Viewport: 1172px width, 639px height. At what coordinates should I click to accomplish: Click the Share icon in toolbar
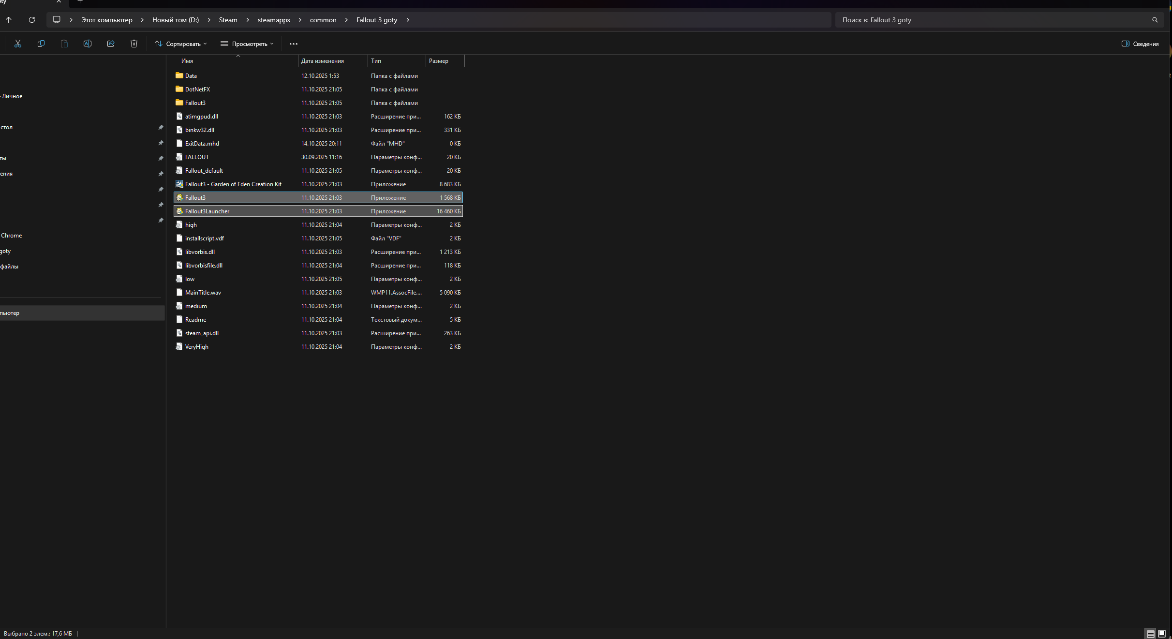pos(111,44)
